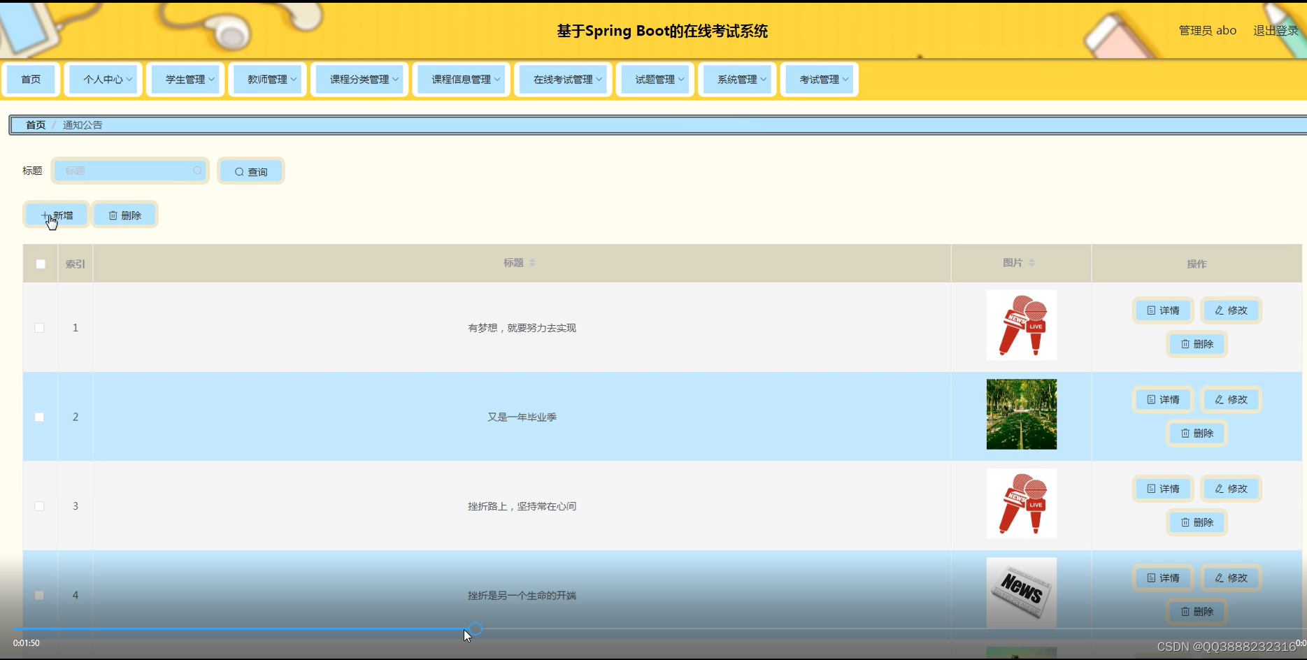Click the 索引 column header

pos(76,264)
